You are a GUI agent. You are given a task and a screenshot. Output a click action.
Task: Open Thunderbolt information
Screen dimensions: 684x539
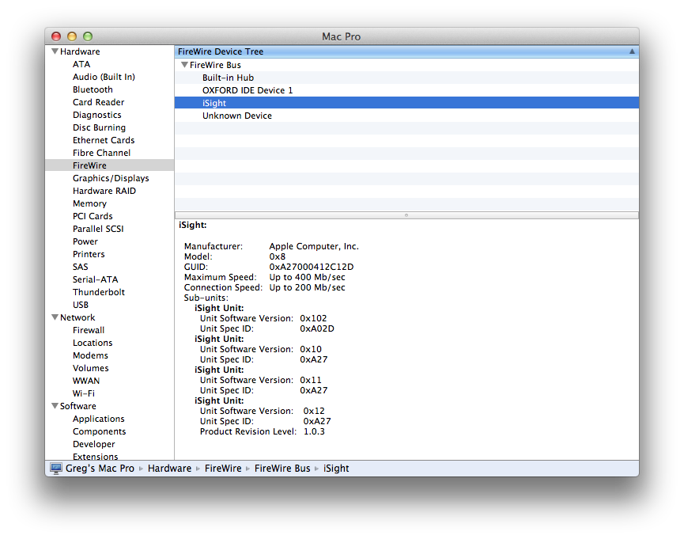coord(99,292)
